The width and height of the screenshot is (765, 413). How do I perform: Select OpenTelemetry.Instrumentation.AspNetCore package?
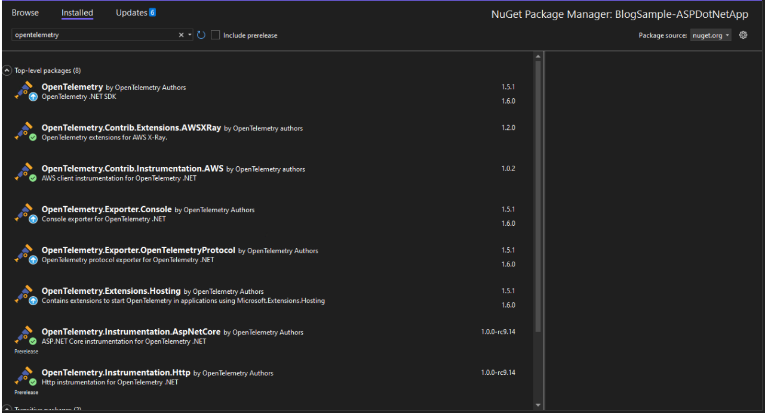pos(131,332)
